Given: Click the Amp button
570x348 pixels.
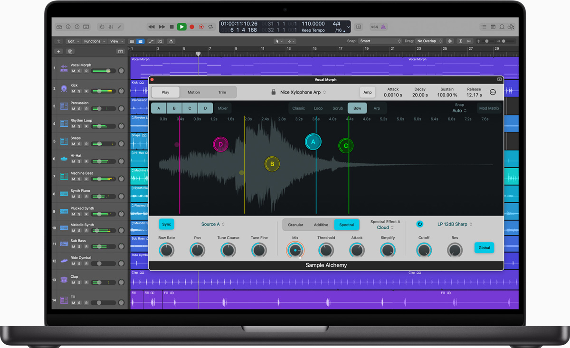Looking at the screenshot, I should click(x=368, y=92).
